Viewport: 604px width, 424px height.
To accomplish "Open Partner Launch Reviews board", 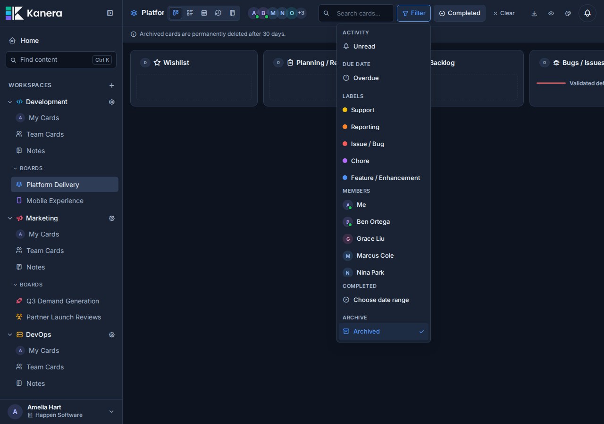I will point(65,317).
